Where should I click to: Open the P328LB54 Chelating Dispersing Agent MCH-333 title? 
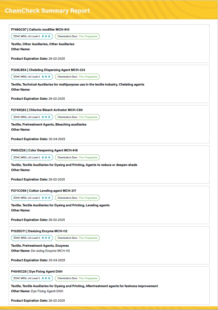click(x=48, y=70)
